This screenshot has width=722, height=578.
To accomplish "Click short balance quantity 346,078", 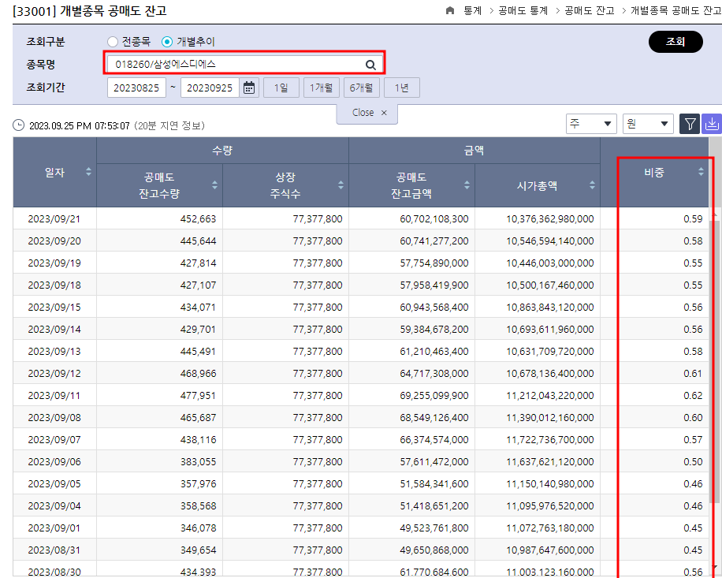I will (198, 528).
